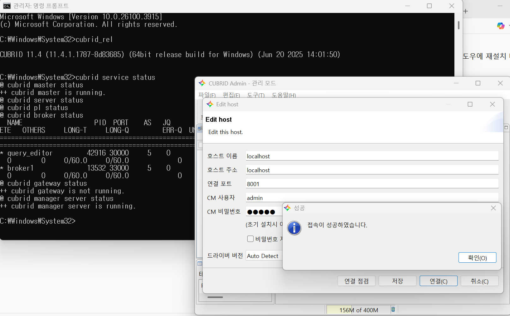Click the CUBRID Admin logo in title bar
Screen dimensions: 510x316
(202, 83)
